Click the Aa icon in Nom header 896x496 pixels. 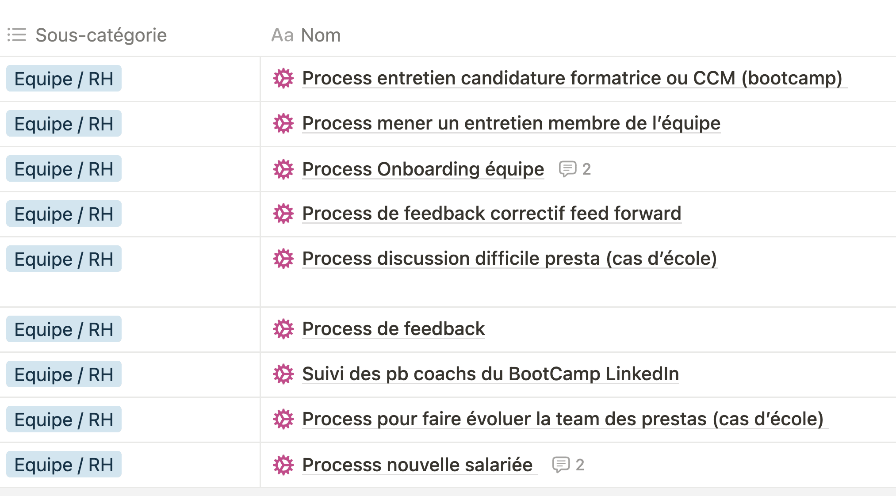pyautogui.click(x=282, y=35)
